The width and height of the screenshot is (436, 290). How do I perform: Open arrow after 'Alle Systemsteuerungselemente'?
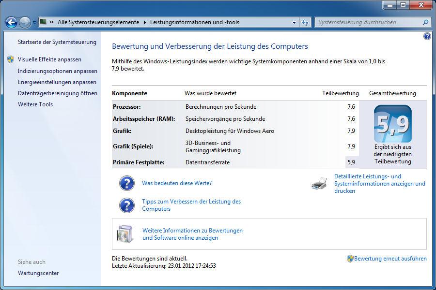[x=144, y=22]
